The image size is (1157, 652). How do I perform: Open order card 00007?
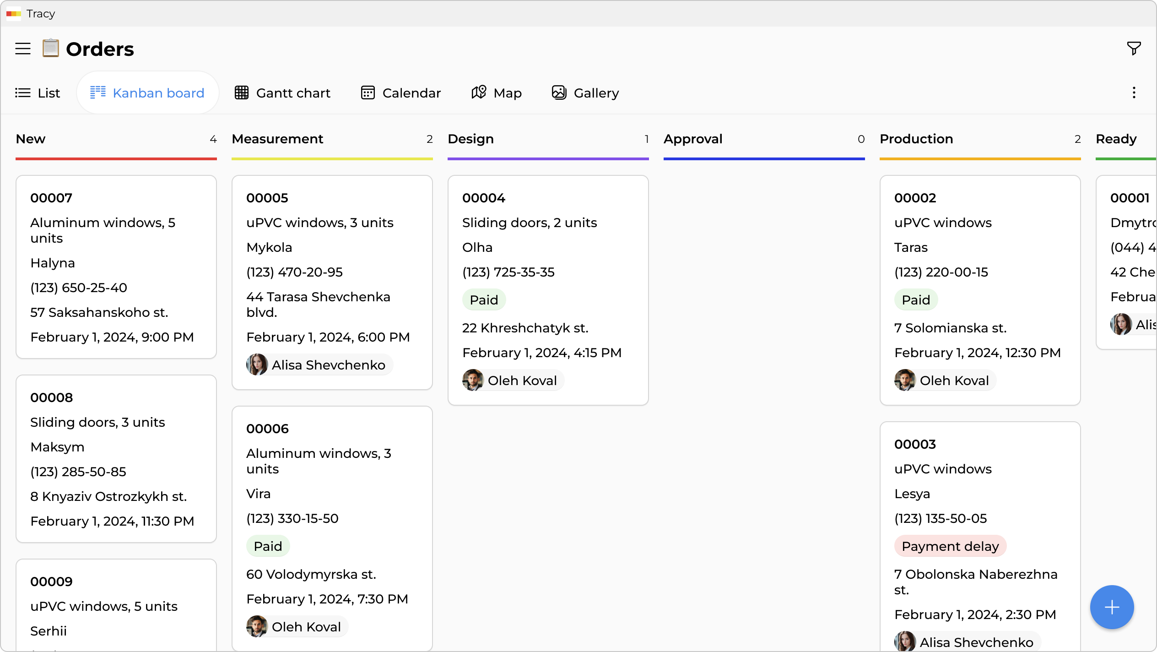point(116,267)
